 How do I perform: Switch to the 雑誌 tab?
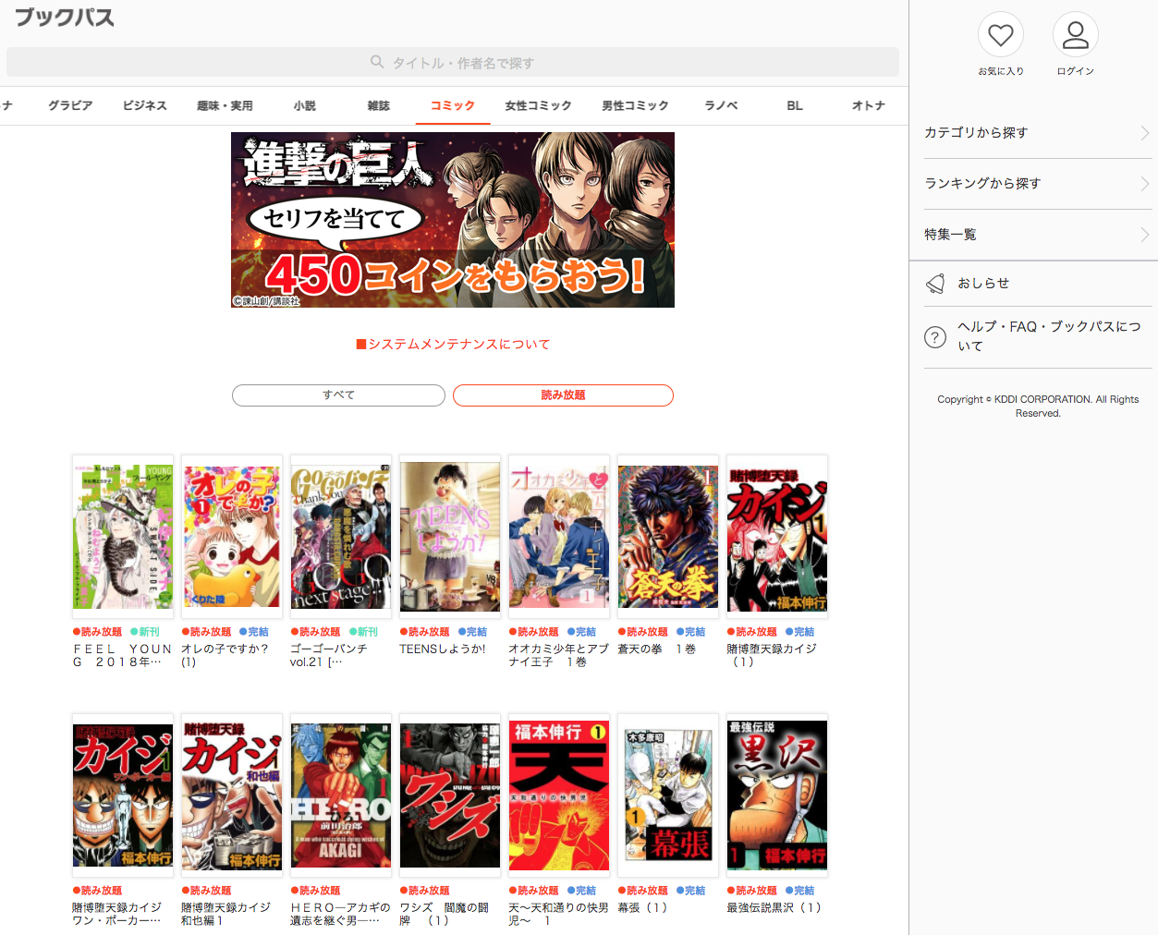tap(379, 105)
